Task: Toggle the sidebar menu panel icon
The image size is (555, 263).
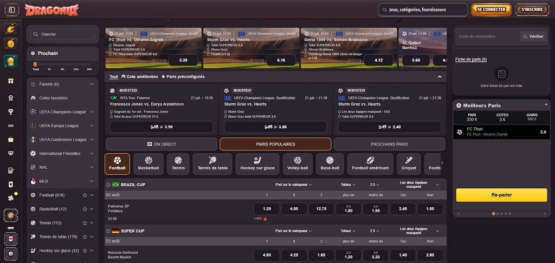Action: [x=12, y=10]
